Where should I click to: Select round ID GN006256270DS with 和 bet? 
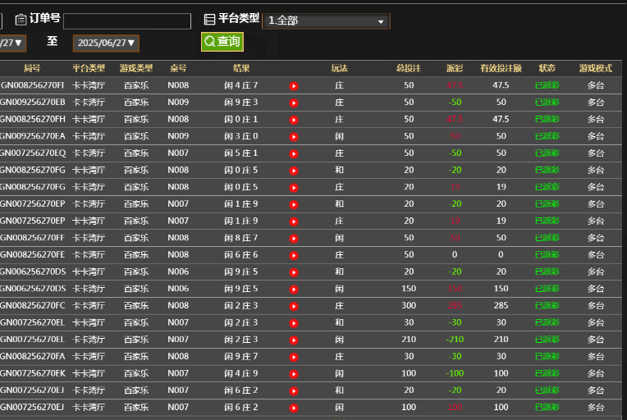click(x=33, y=272)
